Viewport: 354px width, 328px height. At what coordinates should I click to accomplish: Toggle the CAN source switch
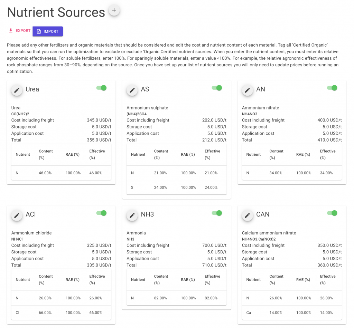point(332,213)
